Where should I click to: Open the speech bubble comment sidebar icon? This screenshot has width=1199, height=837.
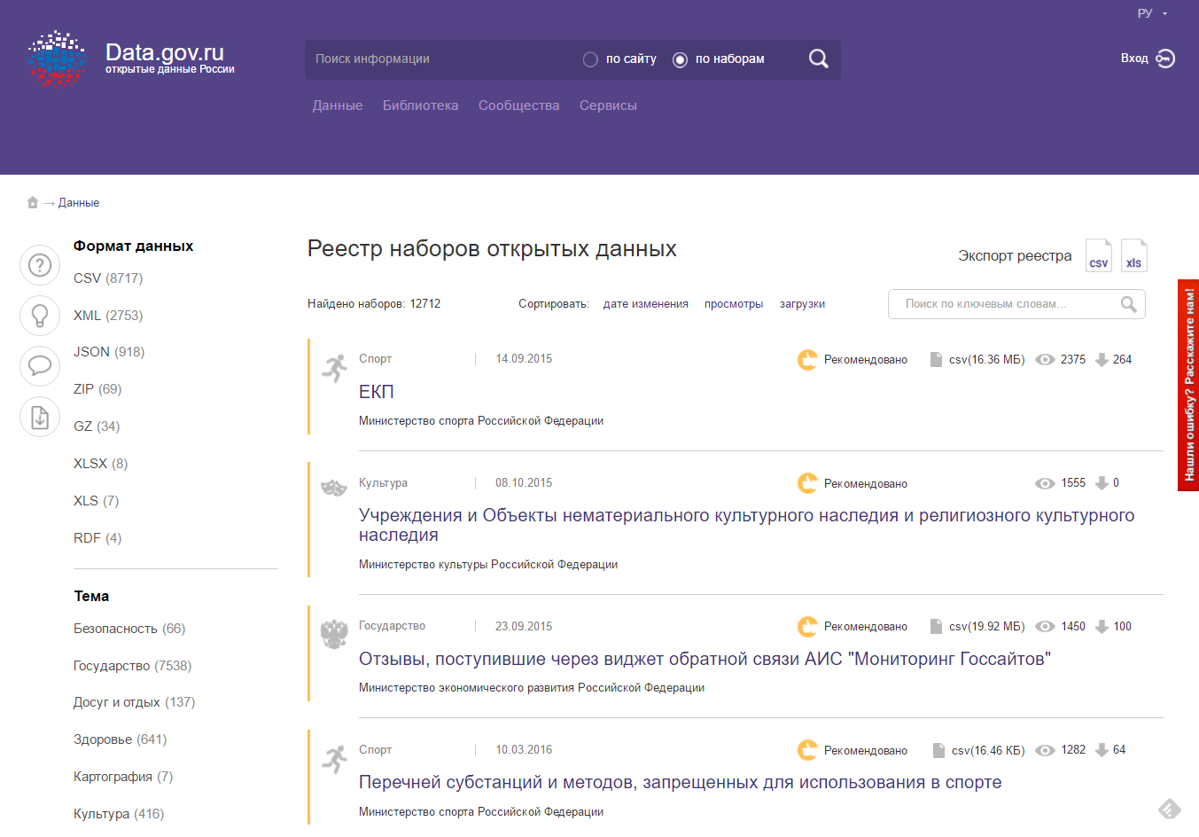40,364
